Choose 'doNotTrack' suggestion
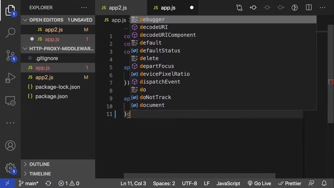The height and width of the screenshot is (188, 334). point(223,97)
